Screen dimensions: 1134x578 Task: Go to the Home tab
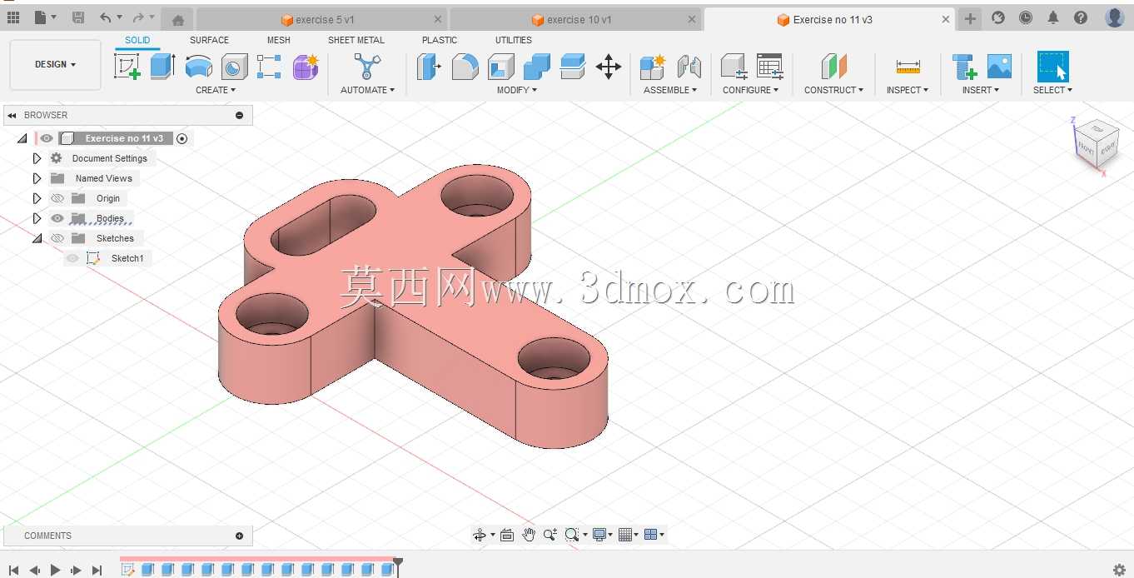point(177,20)
